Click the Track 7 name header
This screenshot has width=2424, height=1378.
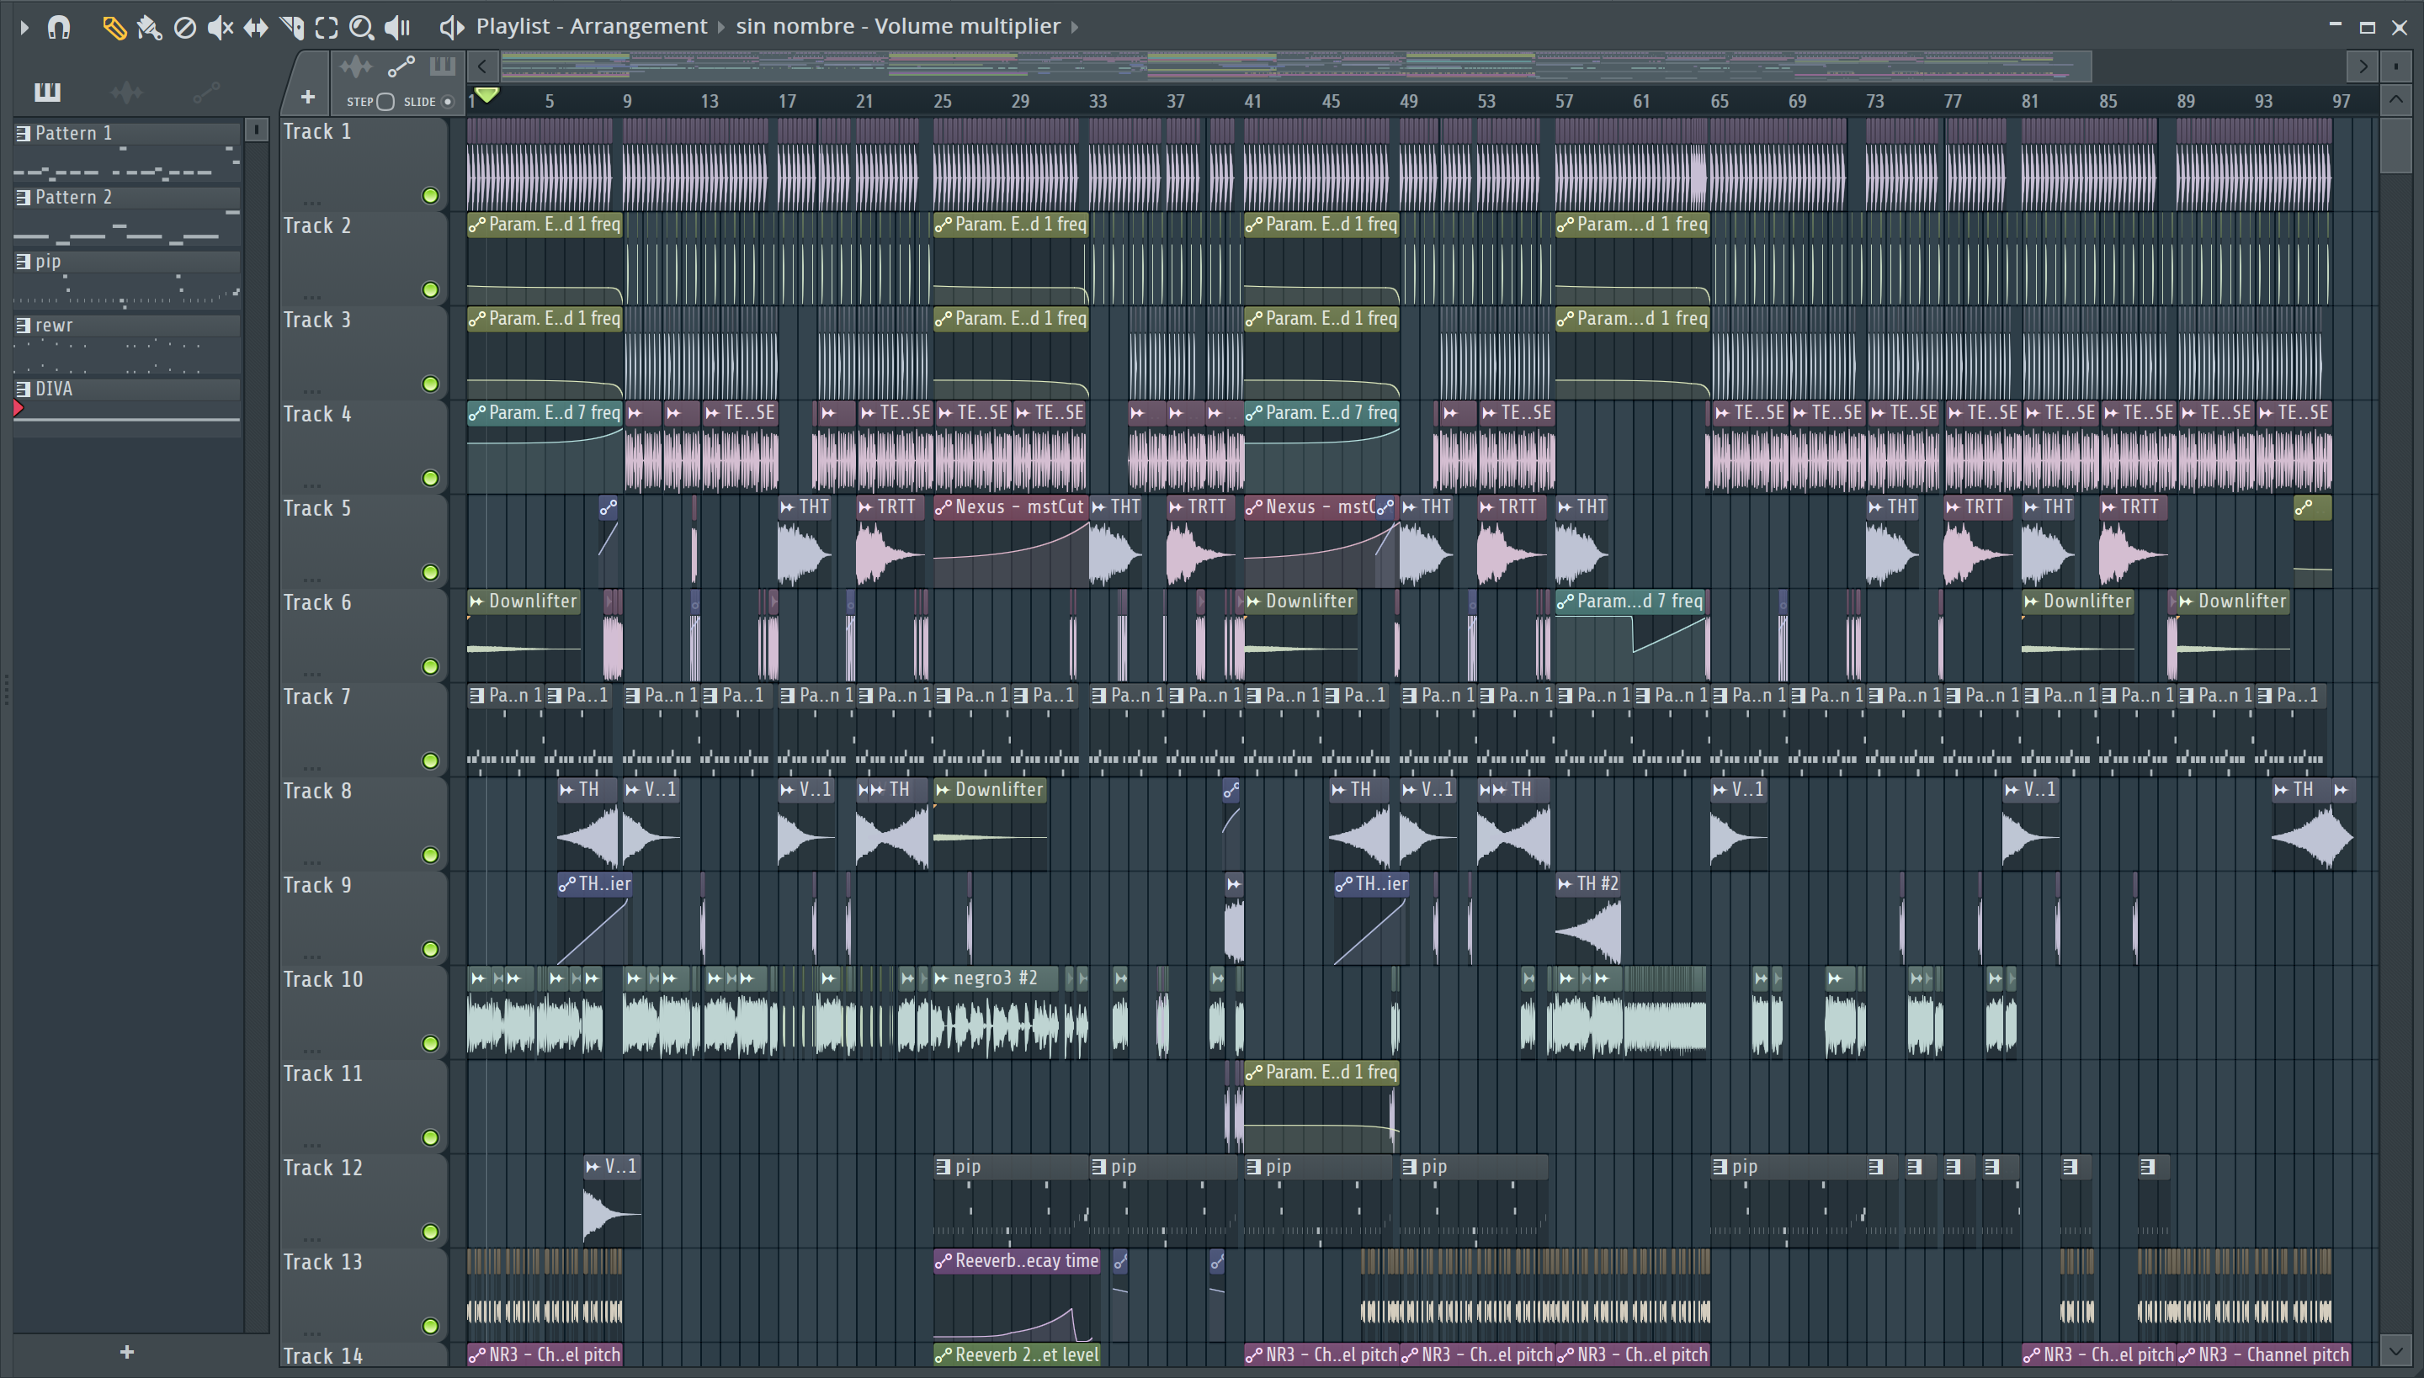[x=317, y=697]
